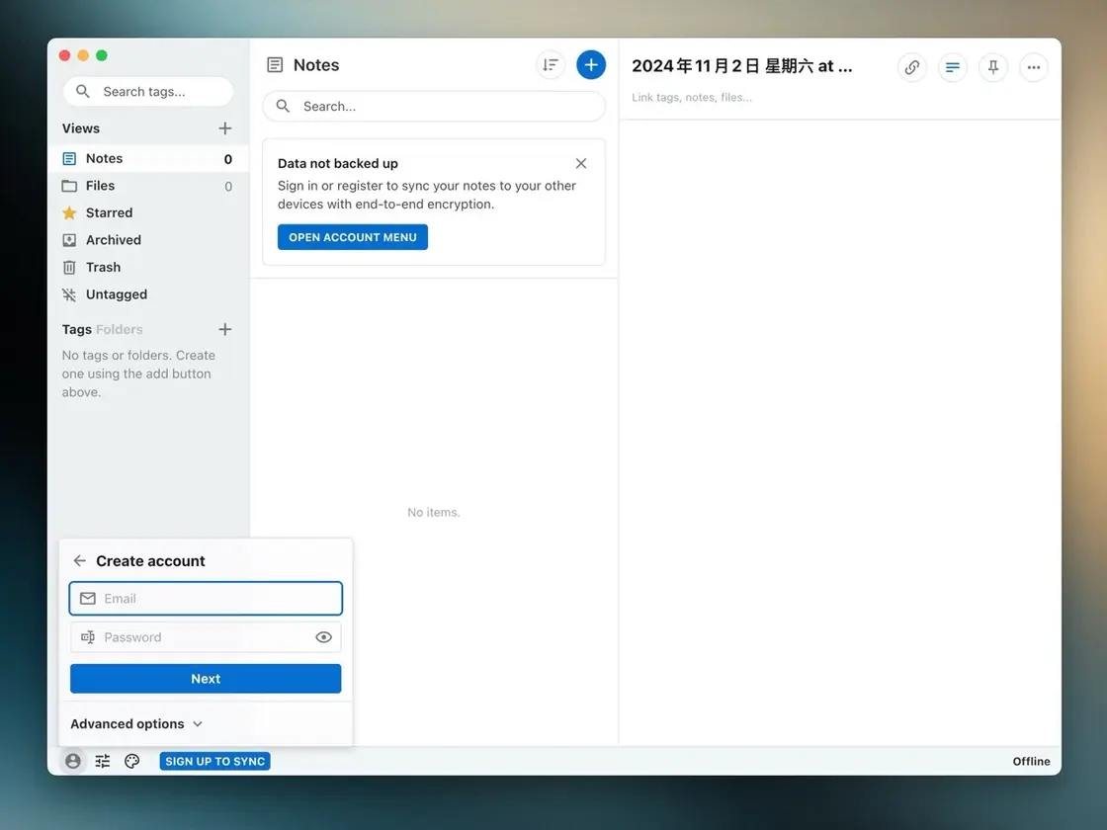Open the notes sort and display options
1107x830 pixels.
(550, 65)
